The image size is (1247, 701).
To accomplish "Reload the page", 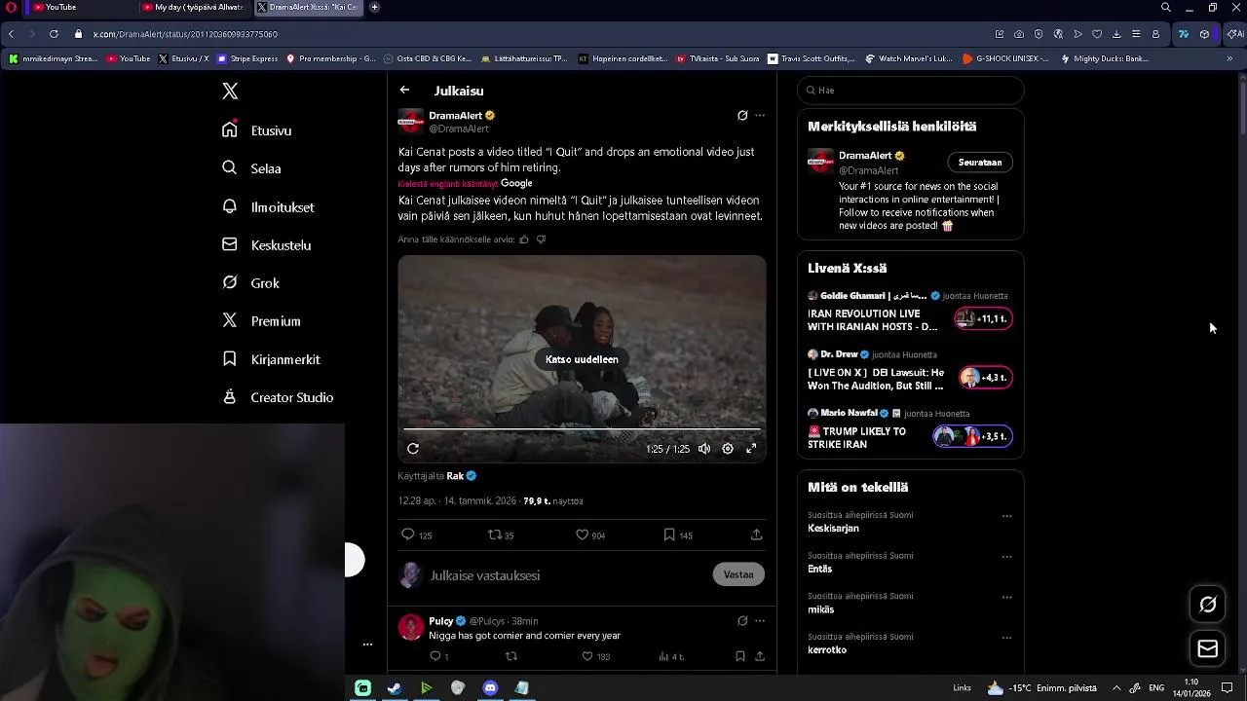I will (x=54, y=34).
